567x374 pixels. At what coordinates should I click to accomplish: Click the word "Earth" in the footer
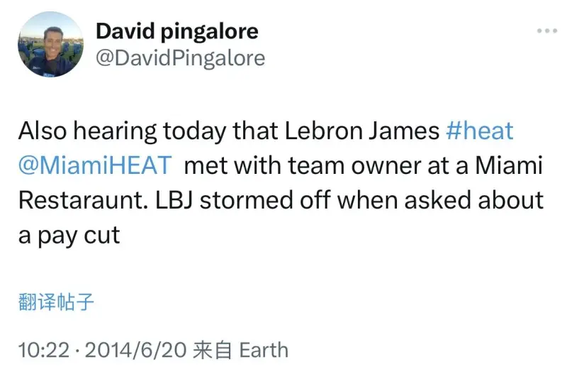pyautogui.click(x=264, y=350)
